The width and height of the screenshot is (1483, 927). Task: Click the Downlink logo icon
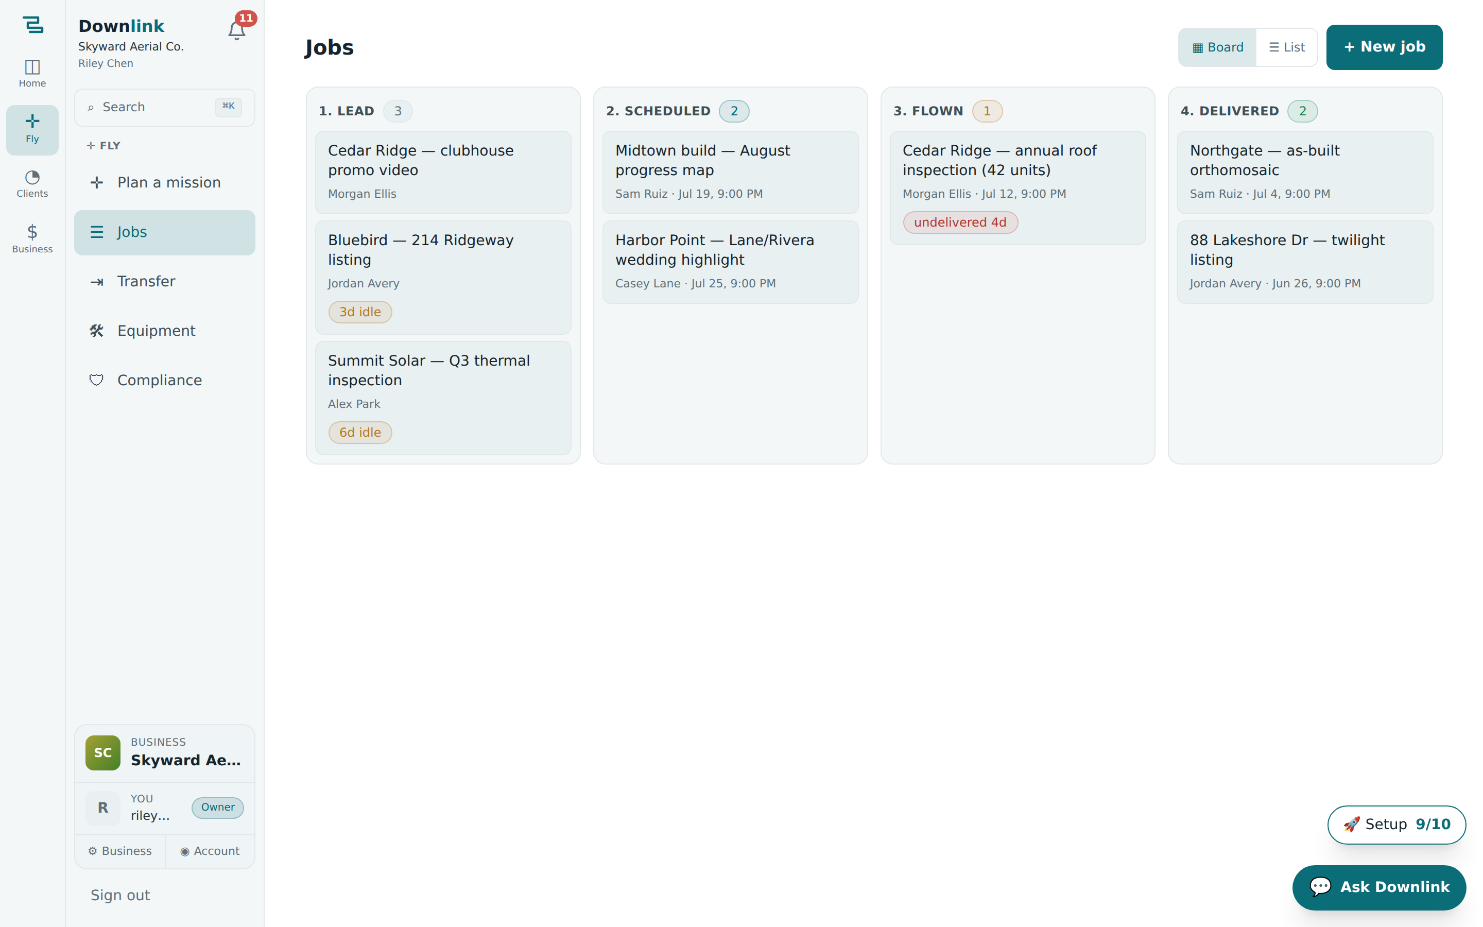pos(32,25)
